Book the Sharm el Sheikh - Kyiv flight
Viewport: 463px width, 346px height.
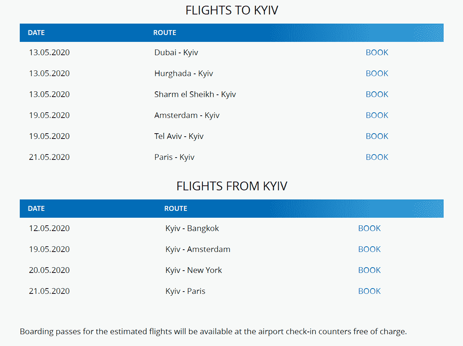(x=377, y=94)
